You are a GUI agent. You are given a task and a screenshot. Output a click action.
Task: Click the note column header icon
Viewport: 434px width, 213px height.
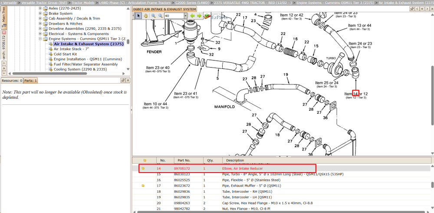coord(145,160)
